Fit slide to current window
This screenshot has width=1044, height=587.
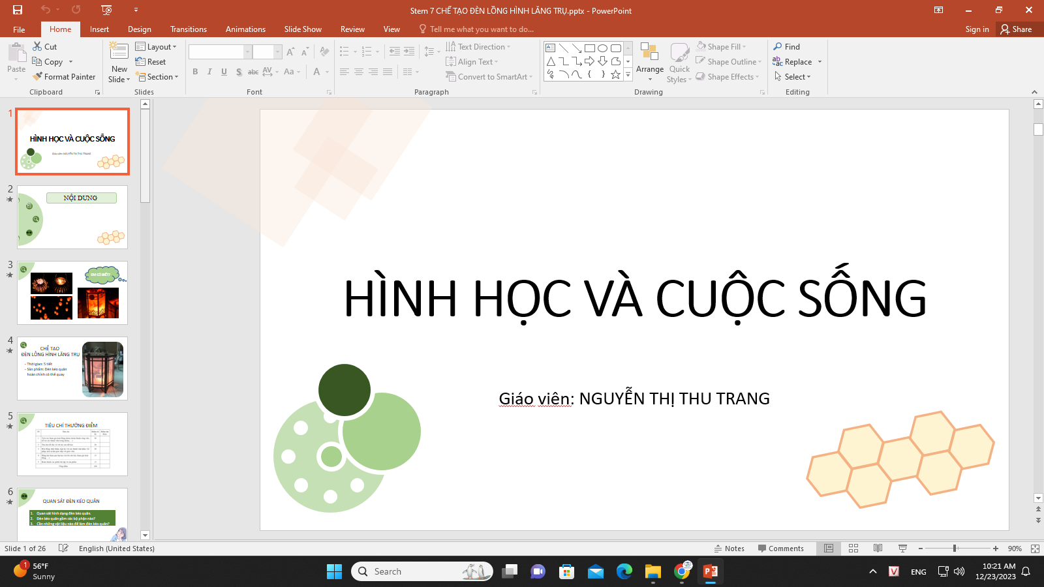pos(1035,549)
